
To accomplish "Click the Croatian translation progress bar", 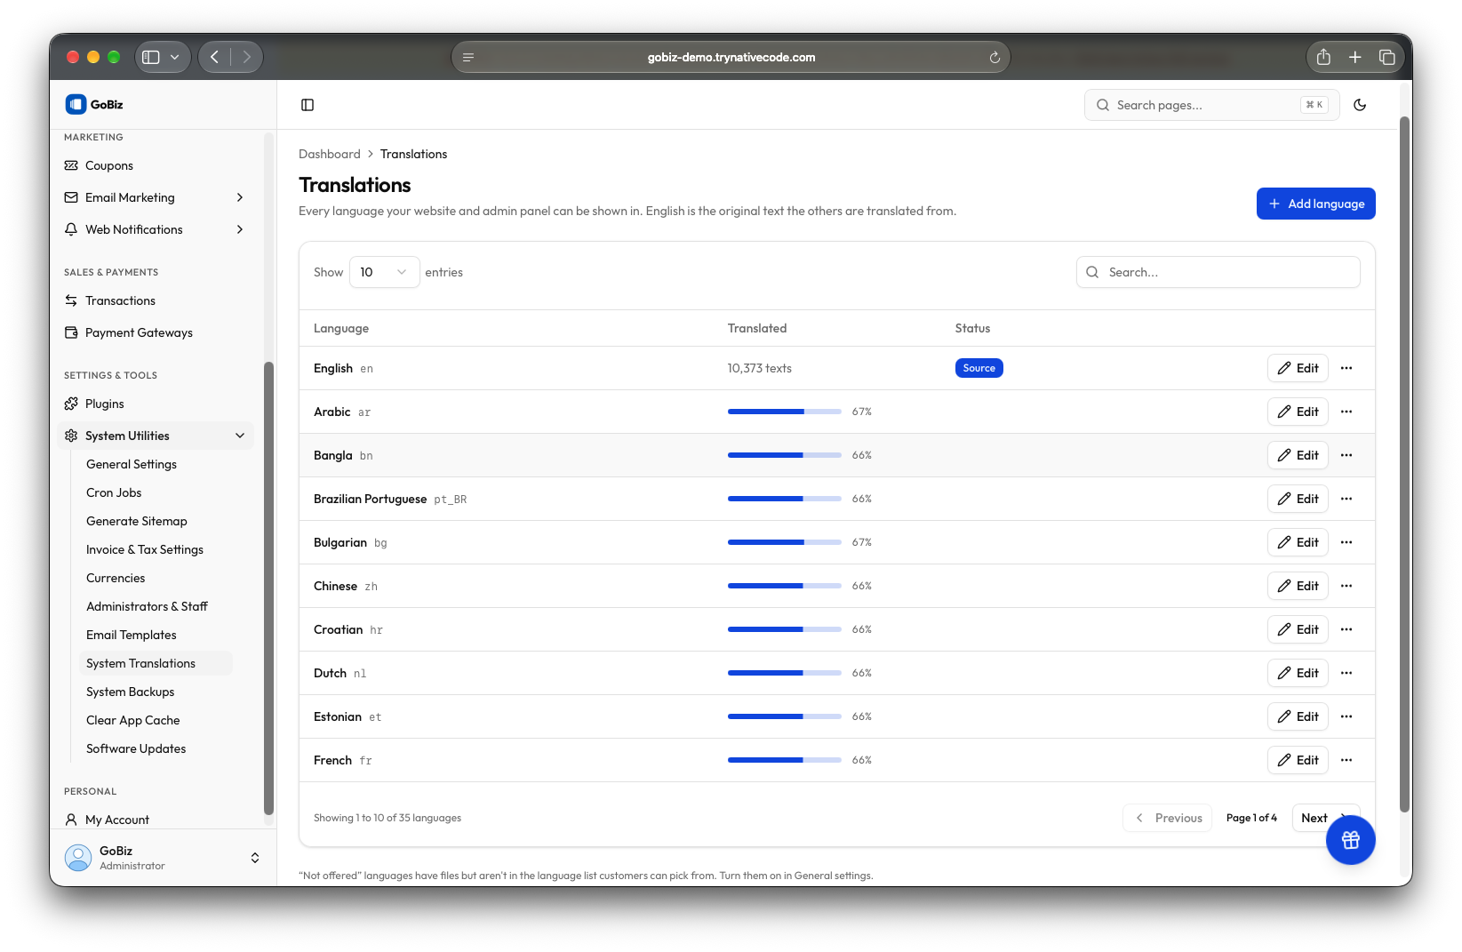I will click(784, 629).
